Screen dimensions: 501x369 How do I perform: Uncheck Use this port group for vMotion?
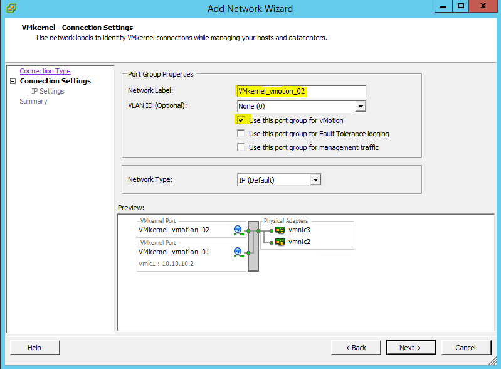click(241, 120)
